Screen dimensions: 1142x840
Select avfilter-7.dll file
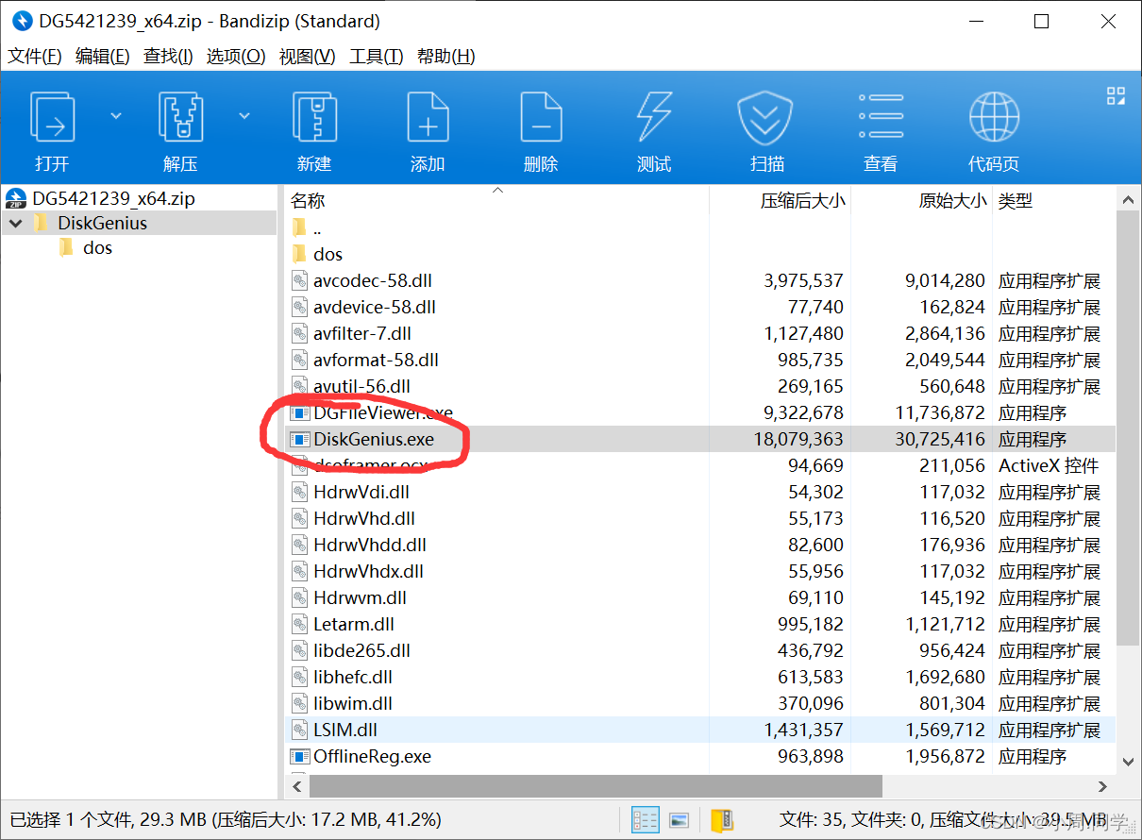pyautogui.click(x=362, y=333)
